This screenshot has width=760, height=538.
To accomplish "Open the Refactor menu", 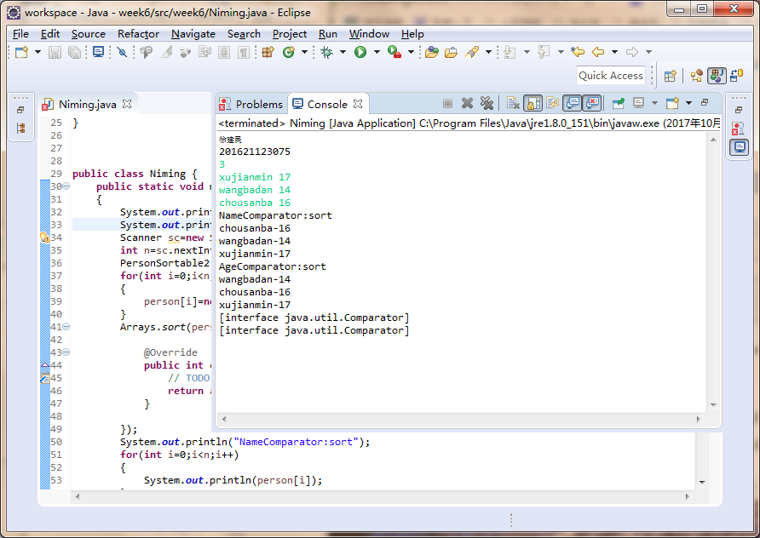I will [x=138, y=34].
